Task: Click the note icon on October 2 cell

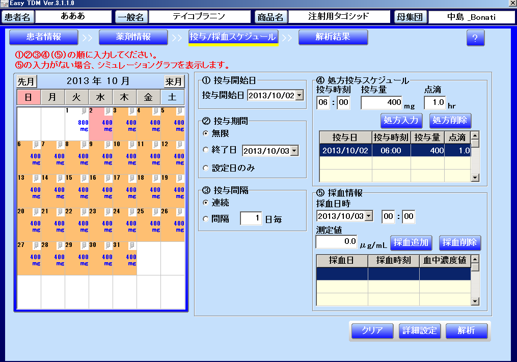Action: [108, 111]
